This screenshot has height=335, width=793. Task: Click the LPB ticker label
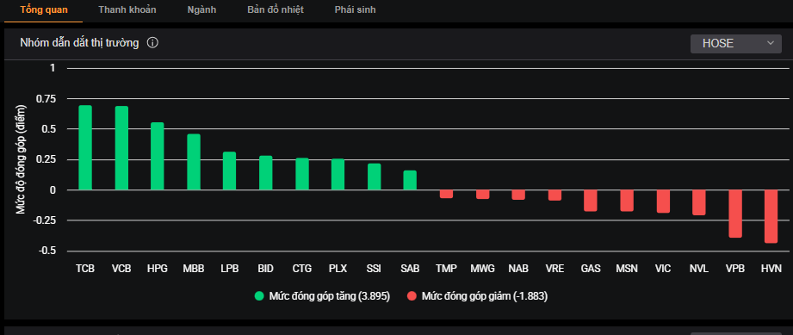230,269
